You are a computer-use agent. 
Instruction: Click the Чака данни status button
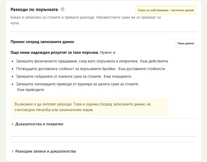[185, 43]
